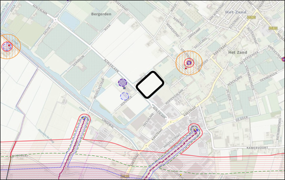This screenshot has width=285, height=180.
Task: Click the Azalealaan roundabout near Salvia
Action: point(56,19)
